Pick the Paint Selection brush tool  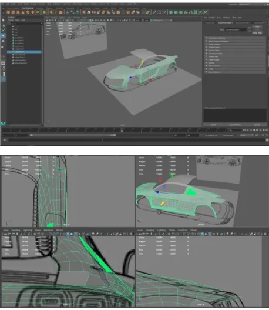3,31
